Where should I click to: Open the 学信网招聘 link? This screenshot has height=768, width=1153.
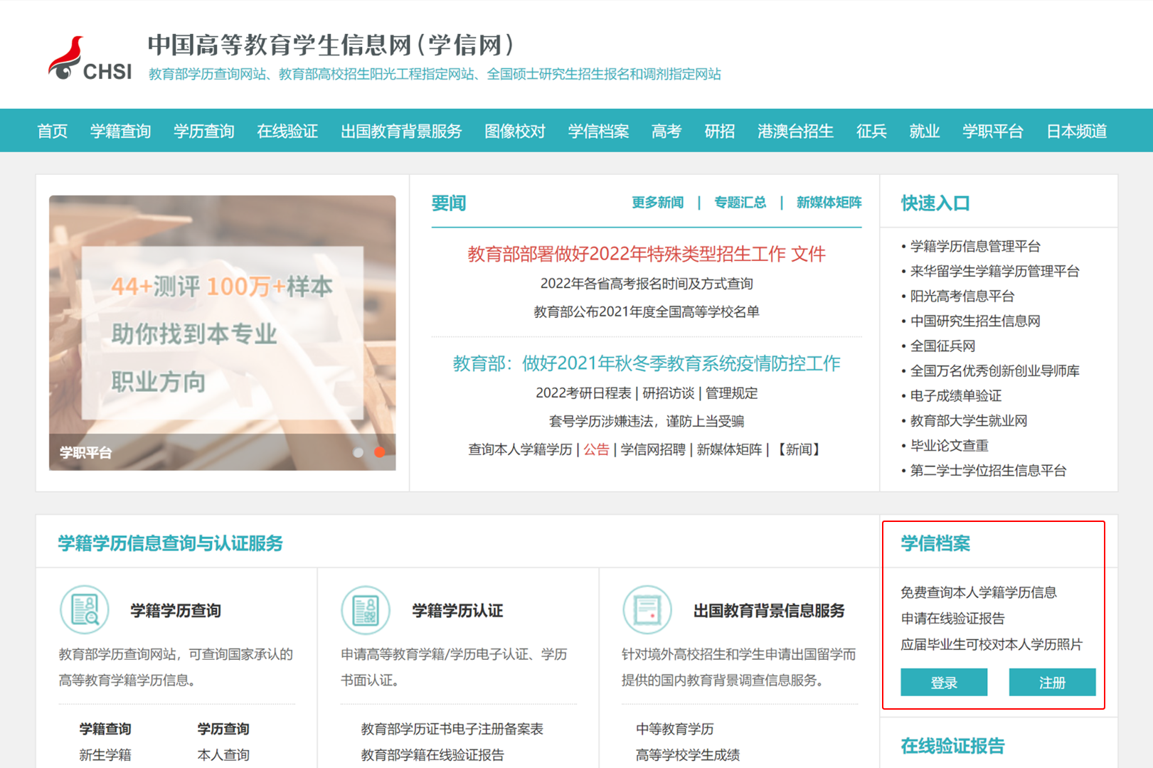pos(653,449)
